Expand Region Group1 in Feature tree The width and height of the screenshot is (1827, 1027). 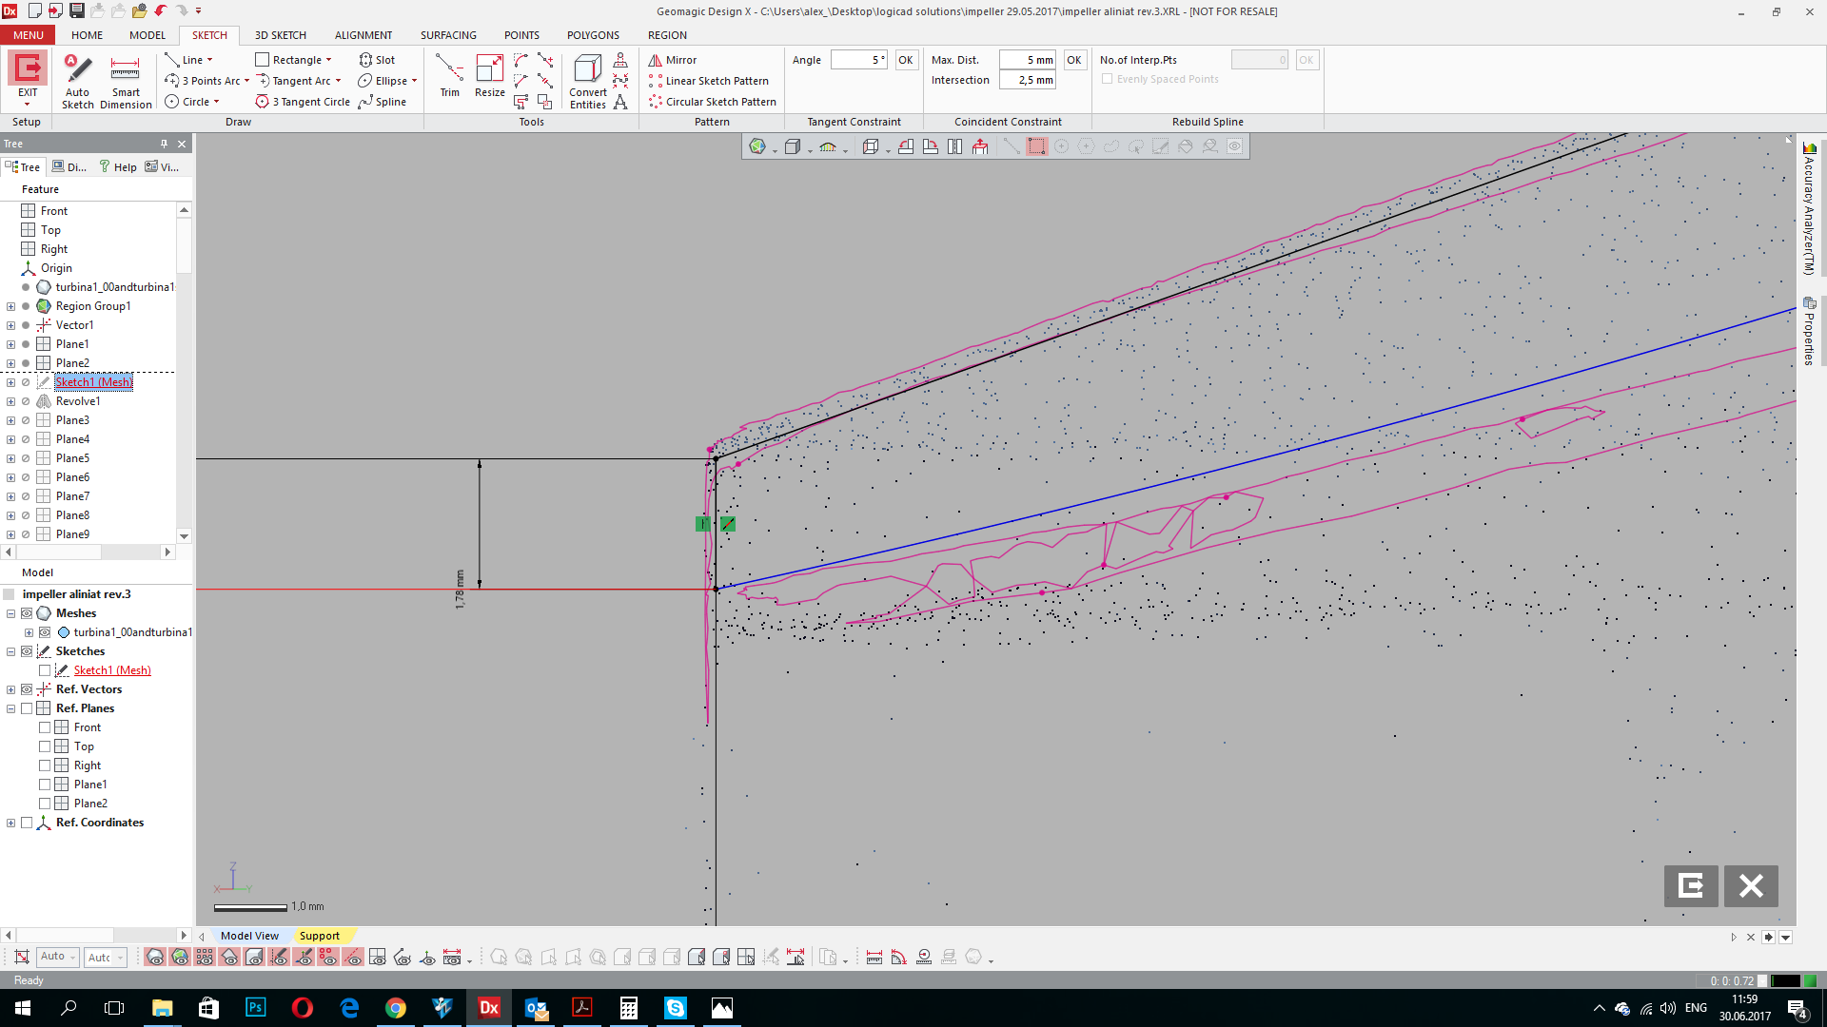10,306
